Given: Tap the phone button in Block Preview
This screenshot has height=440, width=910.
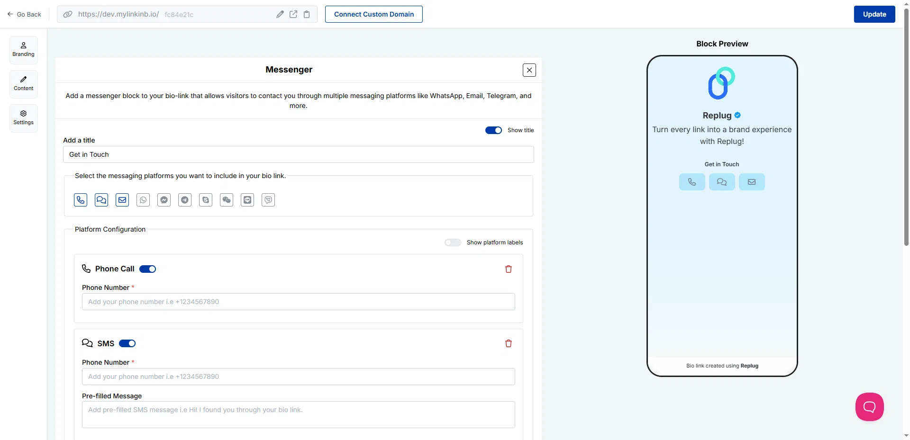Looking at the screenshot, I should (x=692, y=182).
